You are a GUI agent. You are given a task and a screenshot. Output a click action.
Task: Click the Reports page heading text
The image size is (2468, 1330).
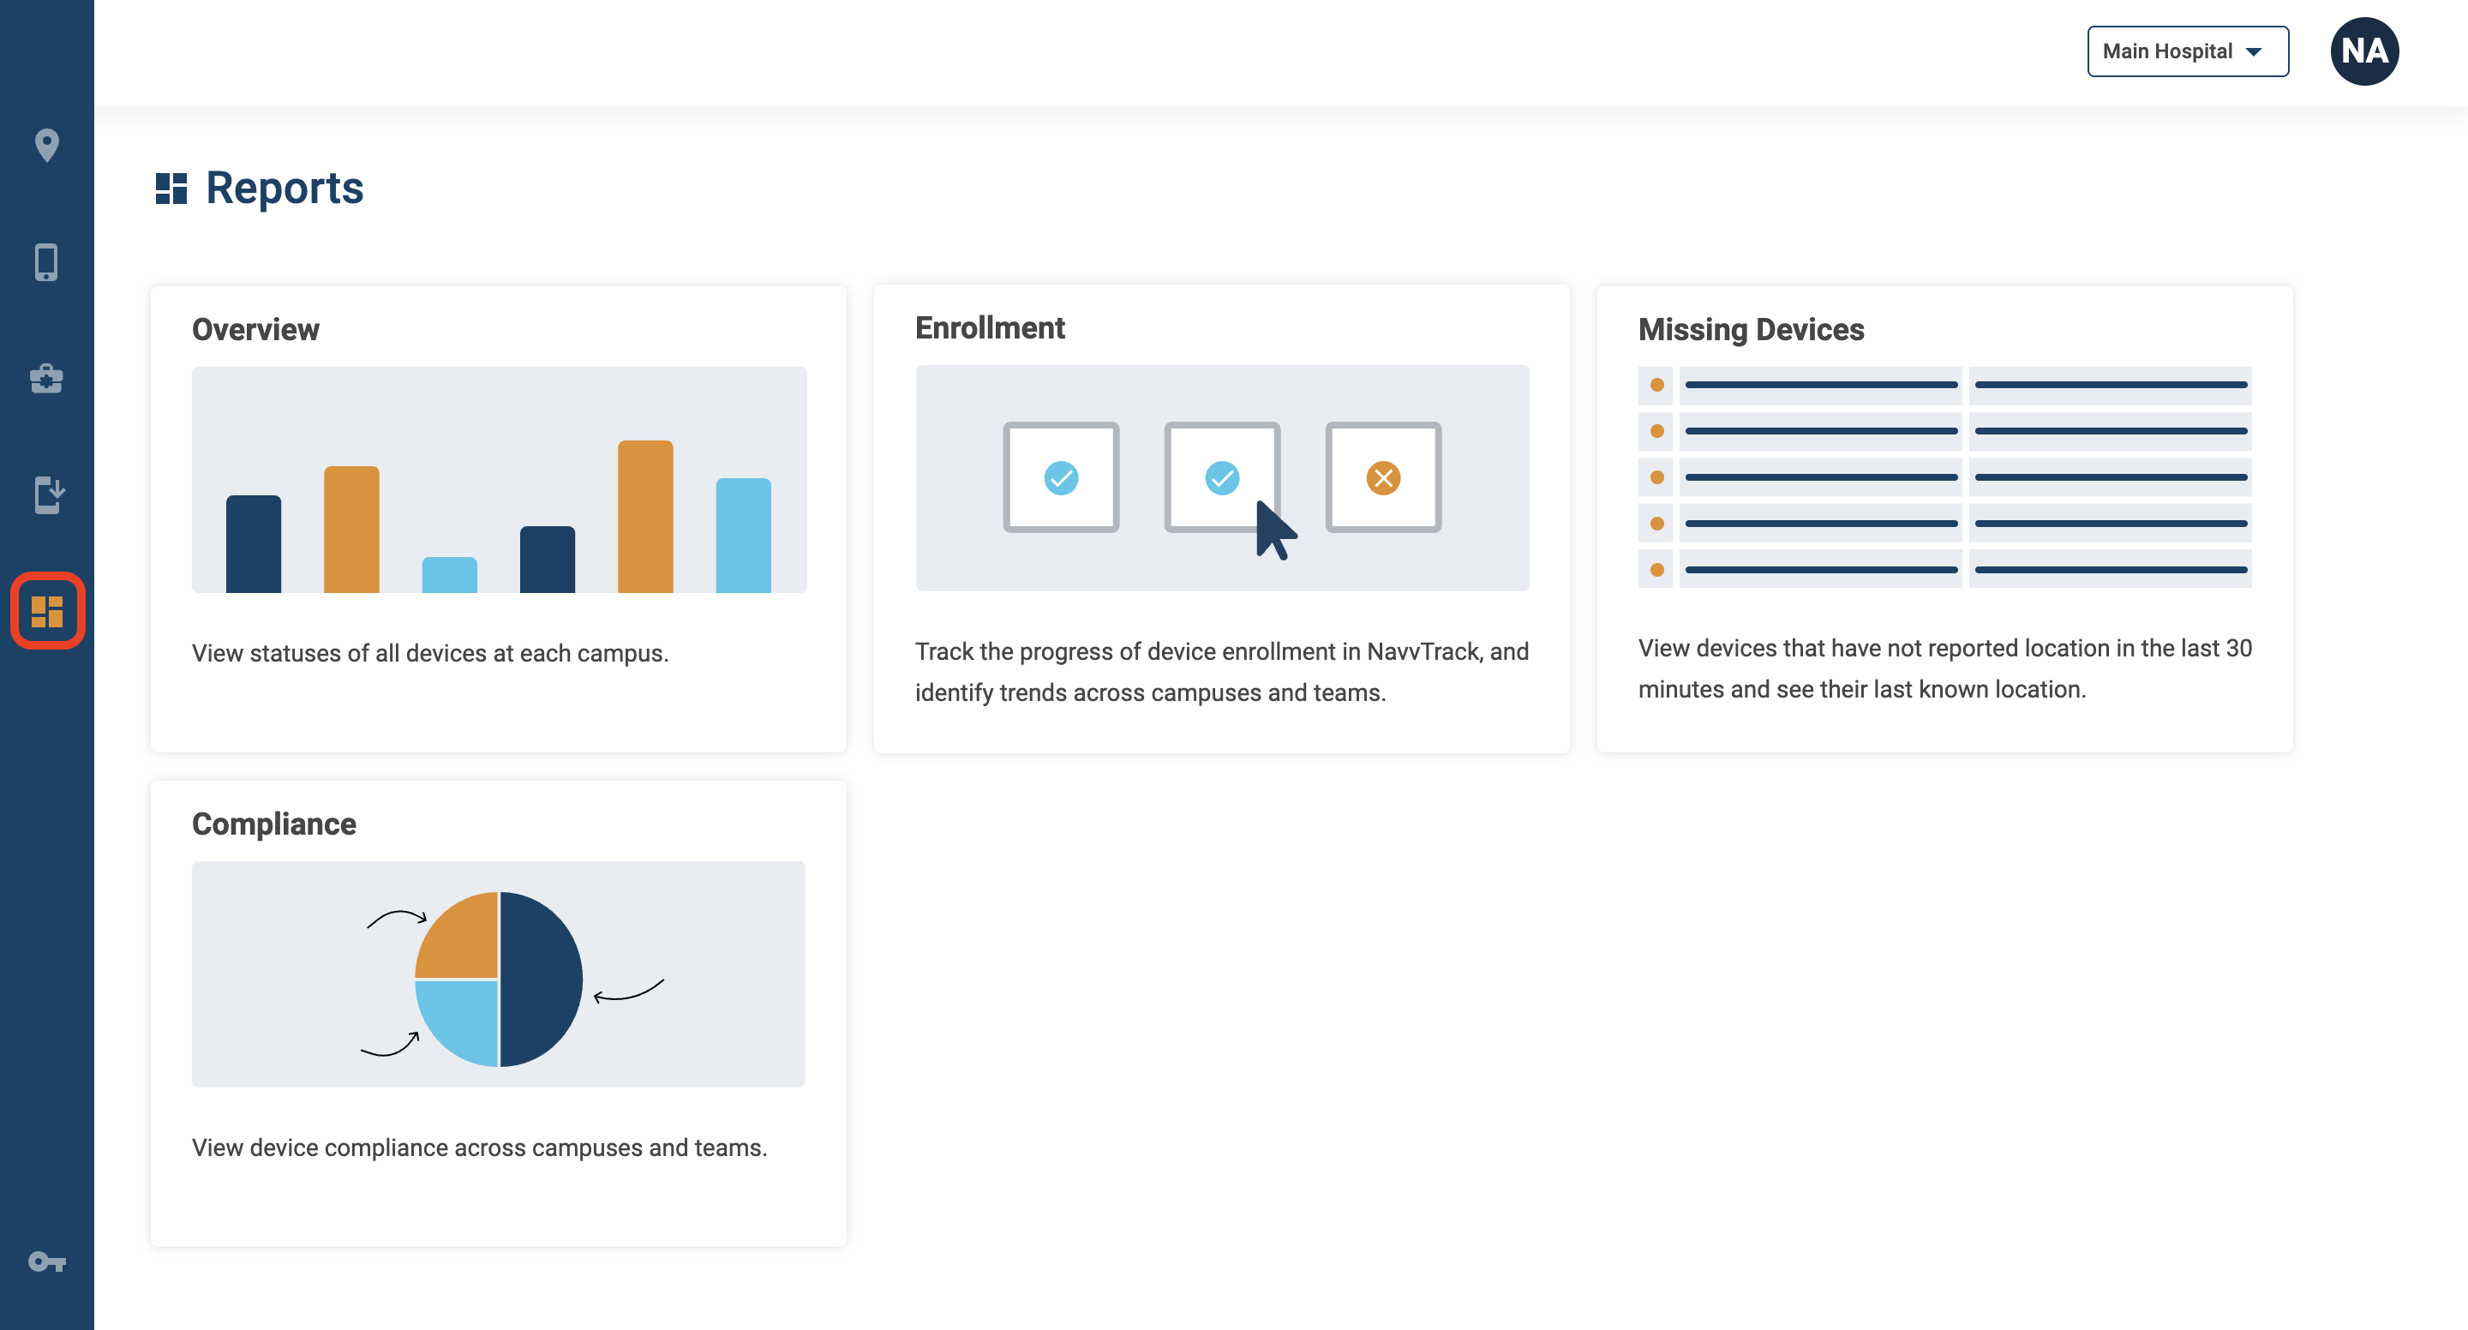point(285,188)
